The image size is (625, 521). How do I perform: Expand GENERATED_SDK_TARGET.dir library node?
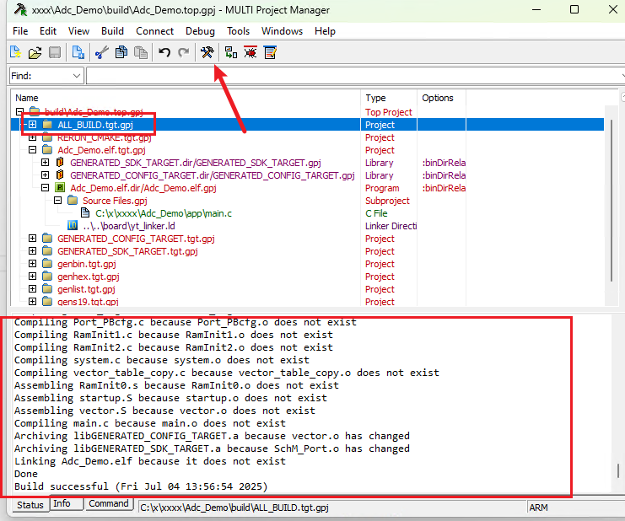coord(45,163)
